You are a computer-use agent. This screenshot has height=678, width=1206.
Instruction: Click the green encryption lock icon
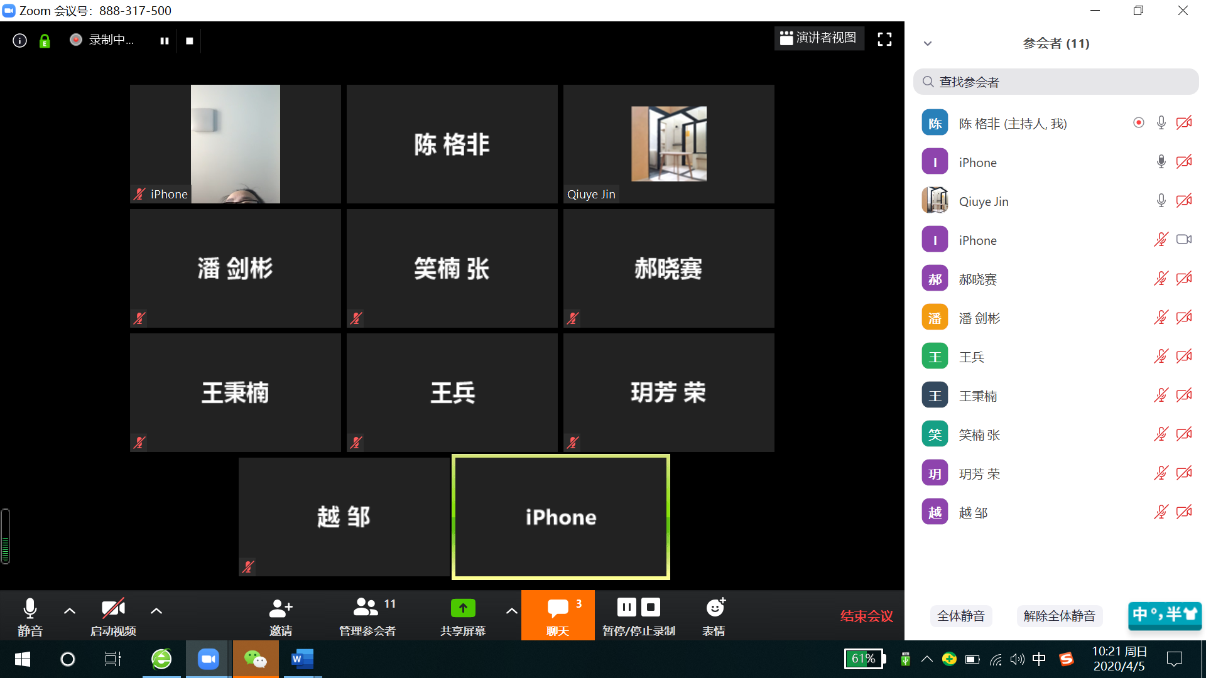click(45, 41)
